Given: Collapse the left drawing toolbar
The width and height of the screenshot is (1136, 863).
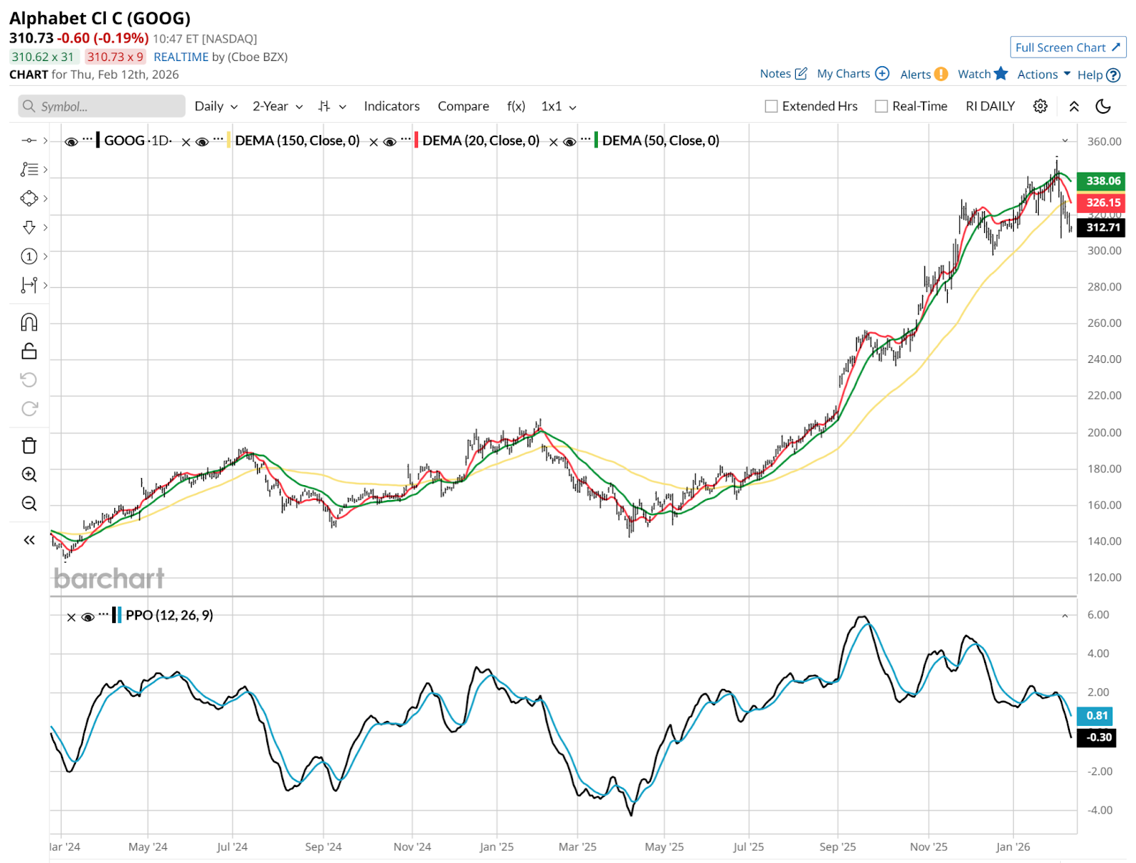Looking at the screenshot, I should point(29,540).
